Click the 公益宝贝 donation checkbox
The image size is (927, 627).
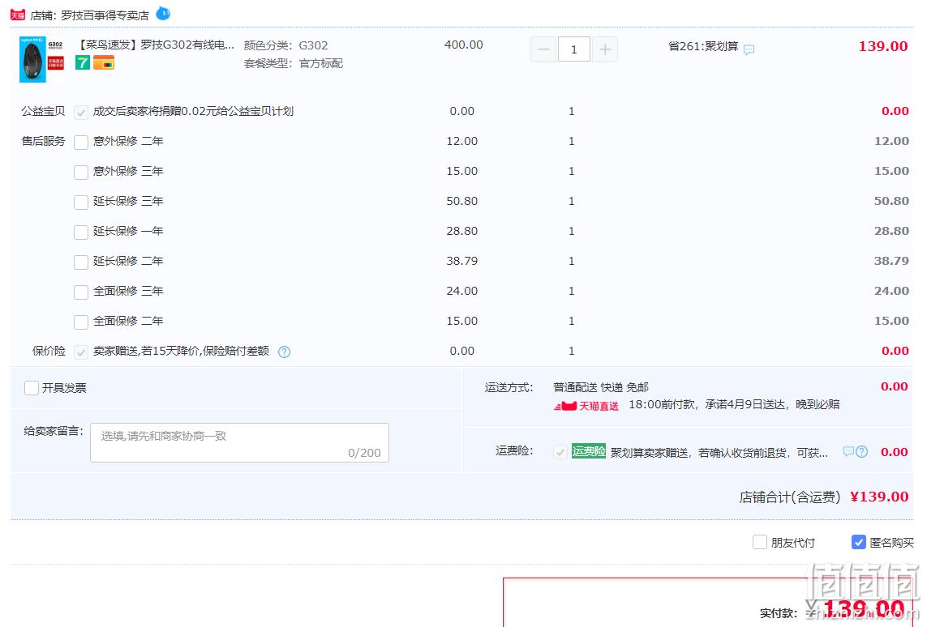81,112
